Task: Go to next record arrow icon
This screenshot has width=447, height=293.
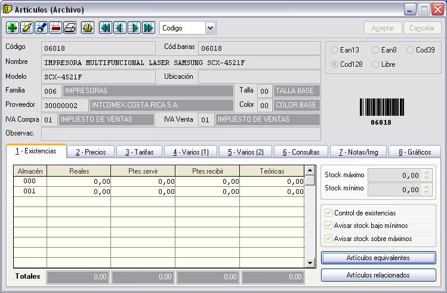Action: pos(134,28)
